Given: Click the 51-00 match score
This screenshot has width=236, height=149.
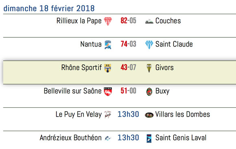Looking at the screenshot, I should coord(129,91).
